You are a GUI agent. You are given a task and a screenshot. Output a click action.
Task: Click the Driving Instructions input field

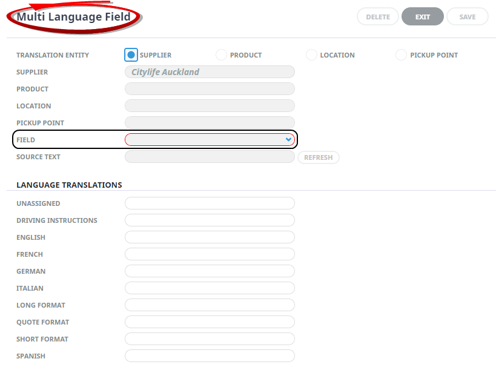pos(210,220)
